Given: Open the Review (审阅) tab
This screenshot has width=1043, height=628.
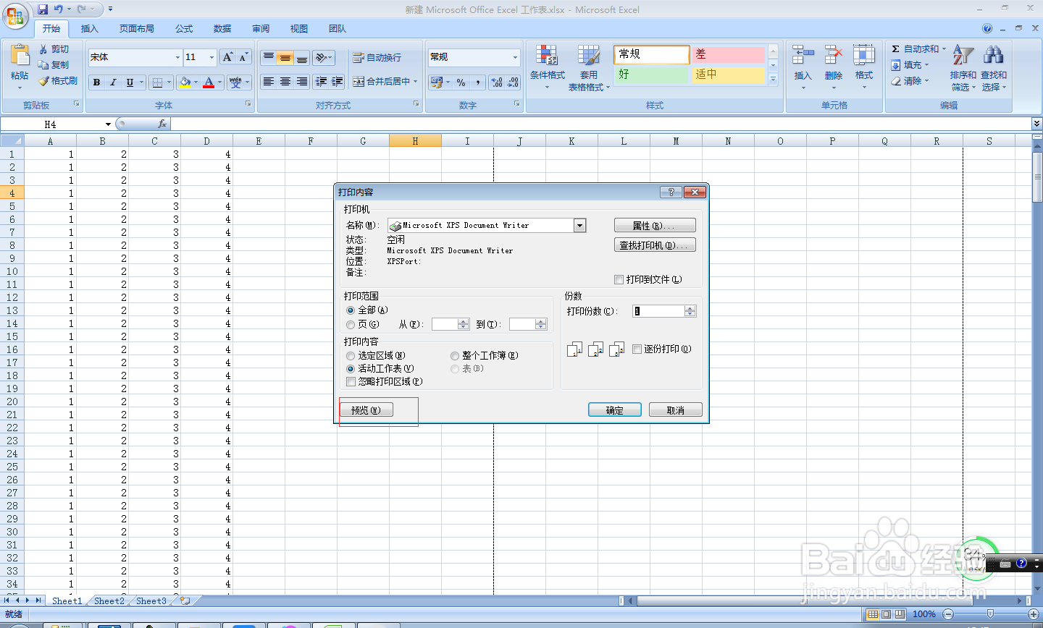Looking at the screenshot, I should pos(261,29).
